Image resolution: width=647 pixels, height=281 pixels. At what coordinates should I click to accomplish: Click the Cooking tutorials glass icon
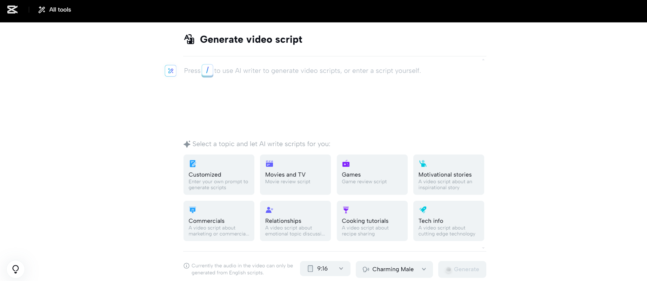[x=346, y=210]
